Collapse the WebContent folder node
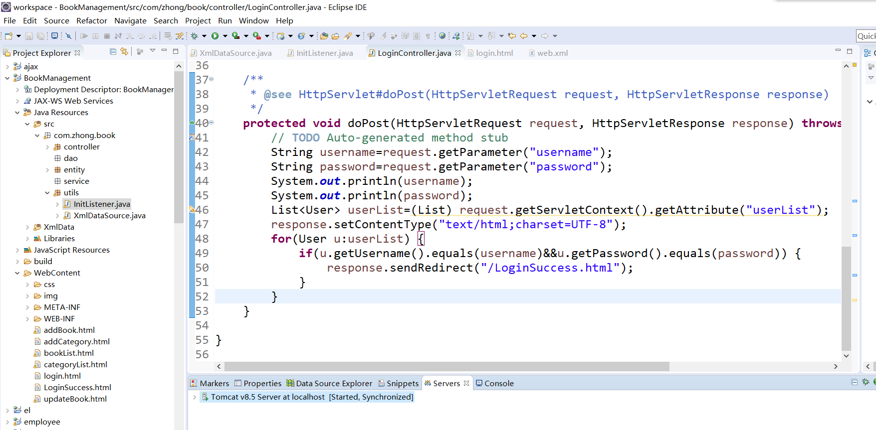This screenshot has height=430, width=876. click(17, 273)
